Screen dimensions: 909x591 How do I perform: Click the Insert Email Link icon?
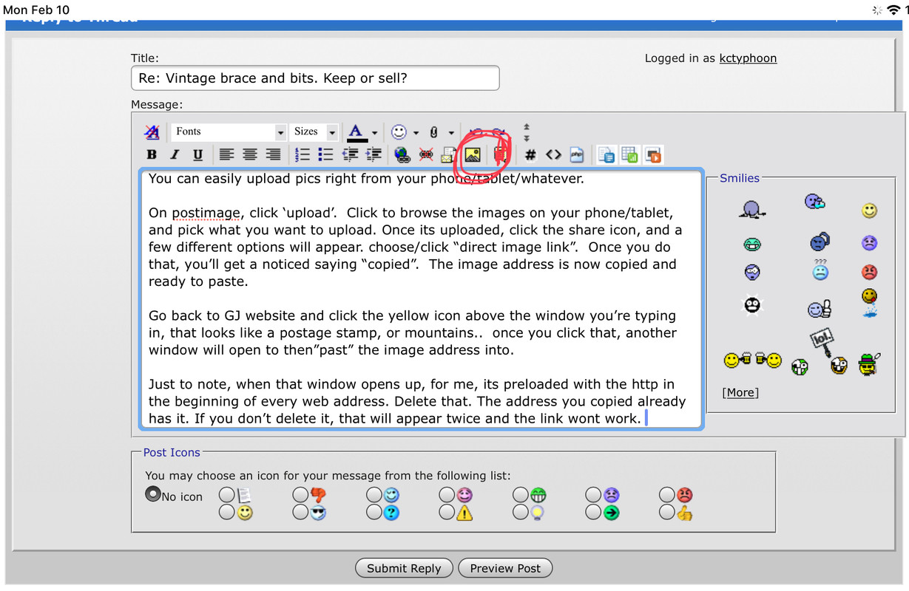(448, 154)
